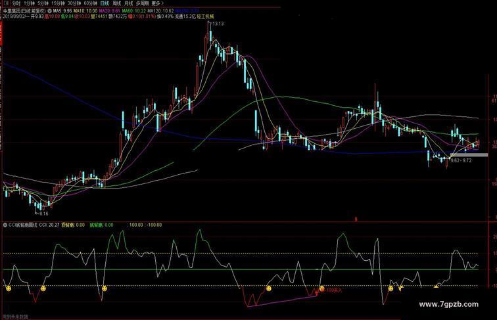Select the 60分钟 period tab
This screenshot has height=320, width=497.
[90, 3]
